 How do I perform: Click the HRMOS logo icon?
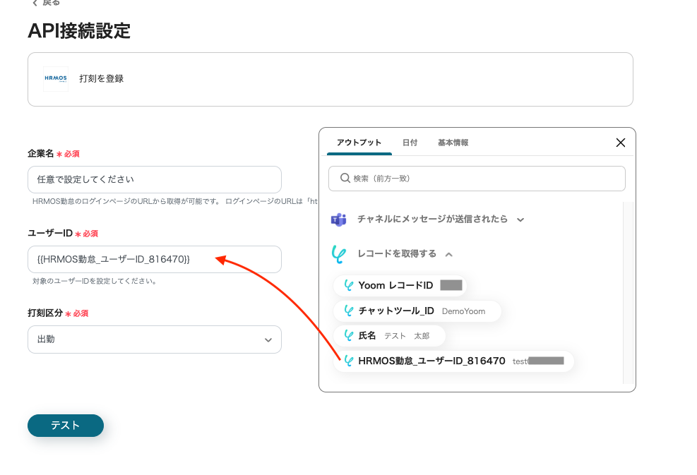(56, 78)
